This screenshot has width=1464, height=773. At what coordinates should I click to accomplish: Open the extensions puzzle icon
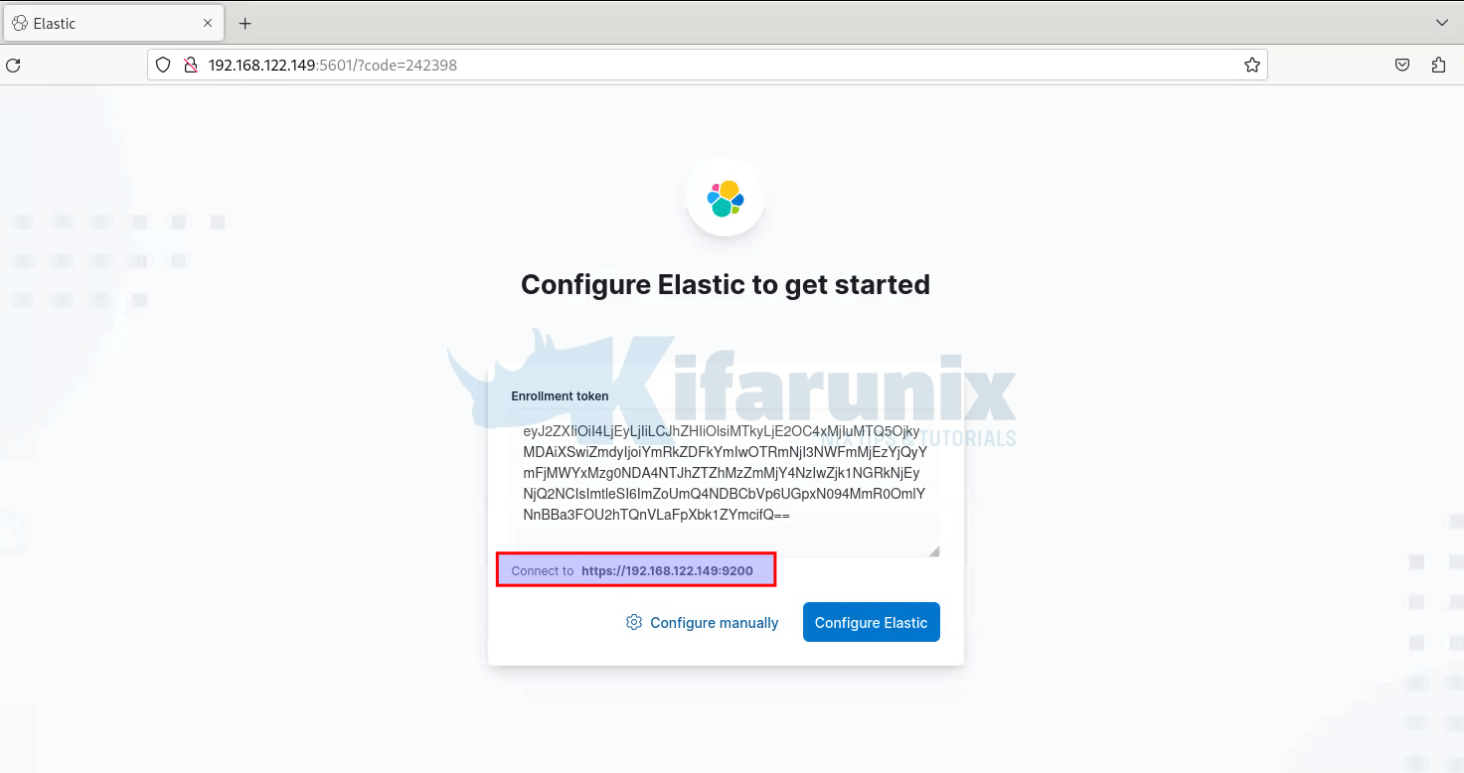(1438, 66)
